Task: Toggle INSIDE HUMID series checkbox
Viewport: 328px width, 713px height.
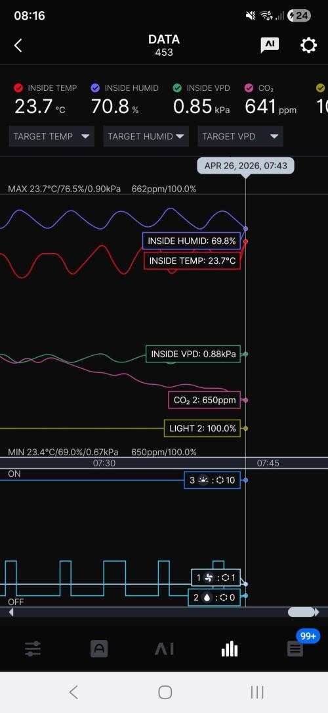Action: [x=95, y=87]
